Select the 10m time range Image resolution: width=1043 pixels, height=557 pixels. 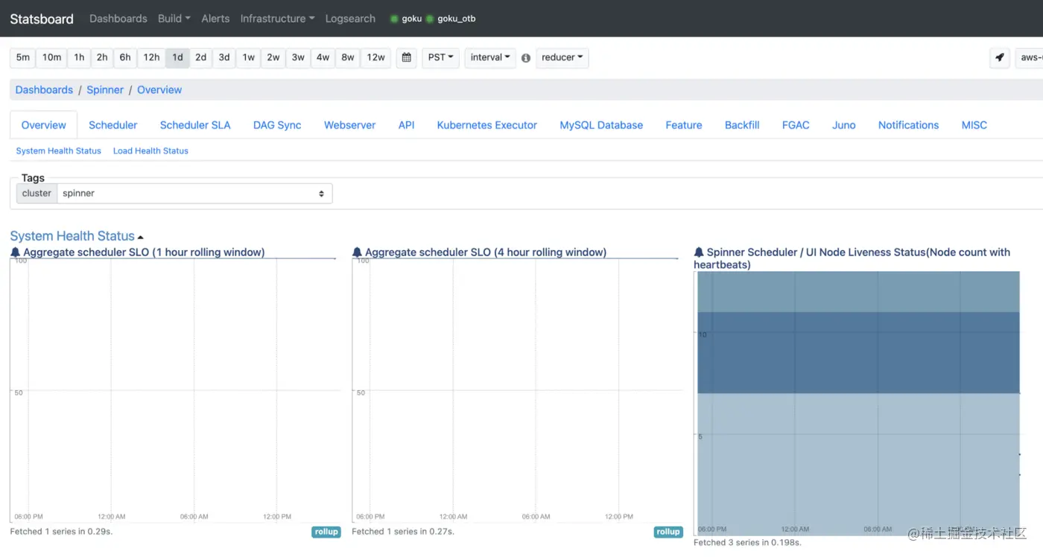pyautogui.click(x=51, y=57)
